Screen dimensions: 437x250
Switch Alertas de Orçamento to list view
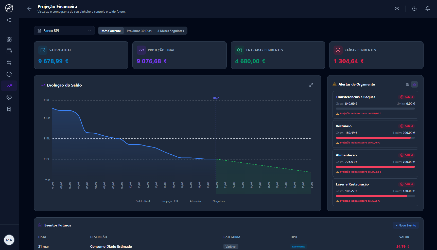click(408, 84)
